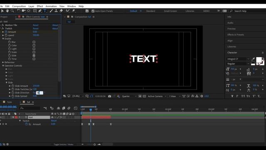The width and height of the screenshot is (266, 150).
Task: Switch to the Standard workspace tab
Action: click(150, 11)
